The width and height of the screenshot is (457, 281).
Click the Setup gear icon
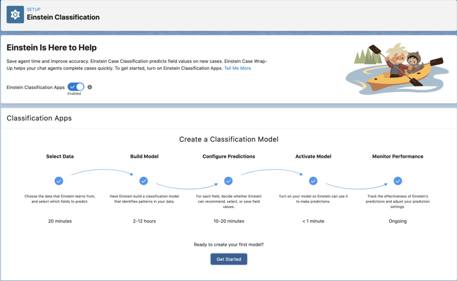[15, 14]
